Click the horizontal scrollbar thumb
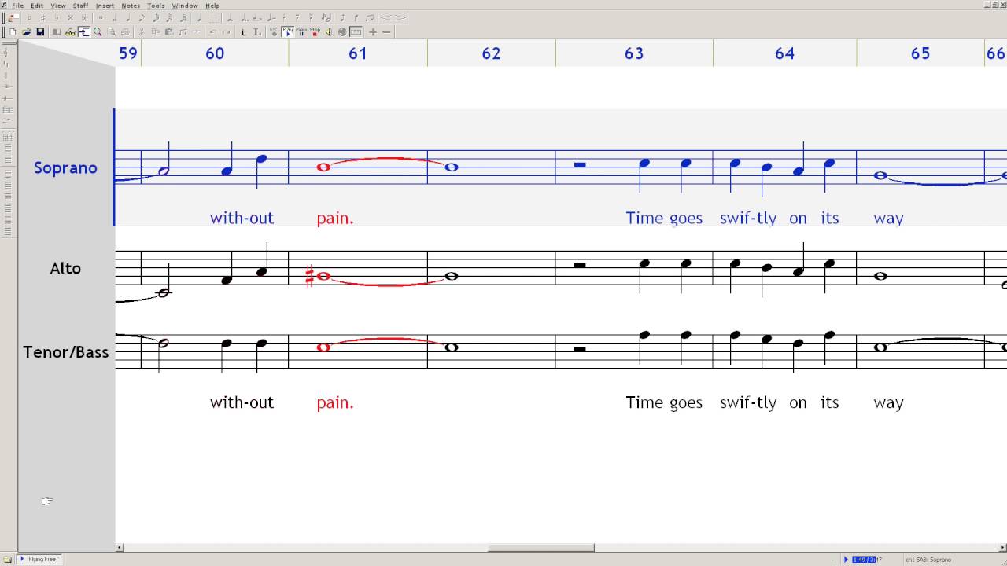This screenshot has width=1007, height=566. tap(540, 548)
